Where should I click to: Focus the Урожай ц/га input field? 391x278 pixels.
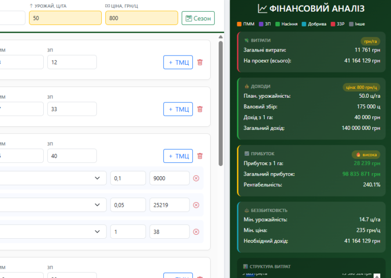[65, 18]
